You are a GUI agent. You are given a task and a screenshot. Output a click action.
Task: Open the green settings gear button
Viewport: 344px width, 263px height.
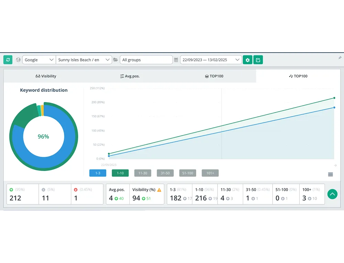click(x=247, y=60)
